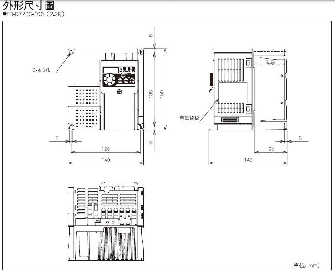Click the SET key on the operation panel

[x=126, y=81]
